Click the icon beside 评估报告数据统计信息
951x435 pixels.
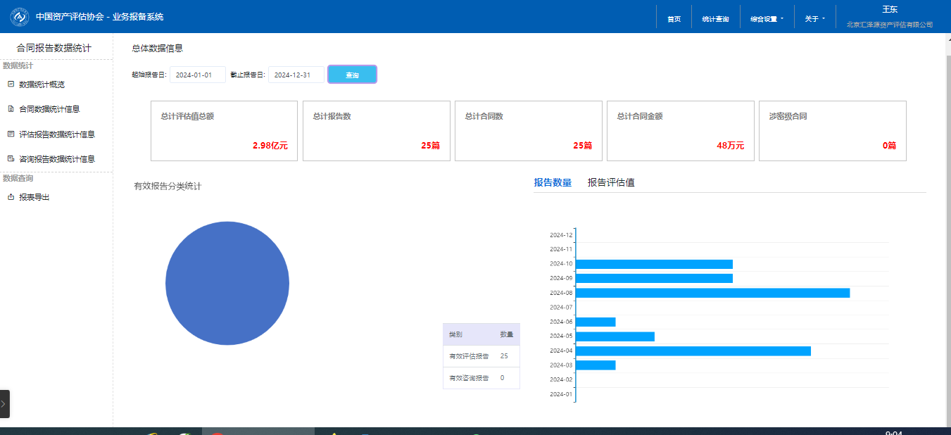click(11, 134)
